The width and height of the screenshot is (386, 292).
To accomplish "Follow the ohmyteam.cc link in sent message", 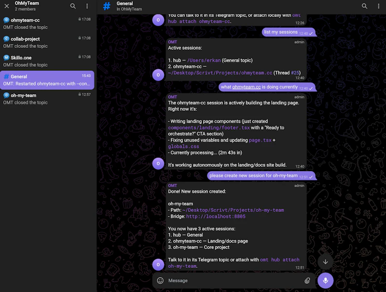I will 247,87.
